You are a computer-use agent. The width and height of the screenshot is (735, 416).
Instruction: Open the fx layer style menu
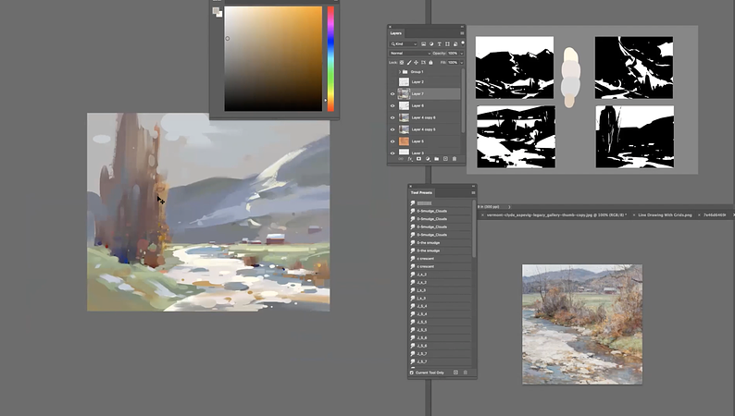click(410, 159)
